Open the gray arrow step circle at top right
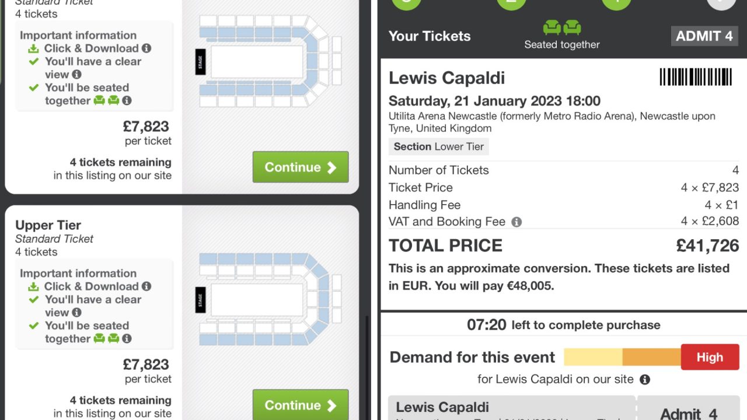Image resolution: width=747 pixels, height=420 pixels. 721,2
